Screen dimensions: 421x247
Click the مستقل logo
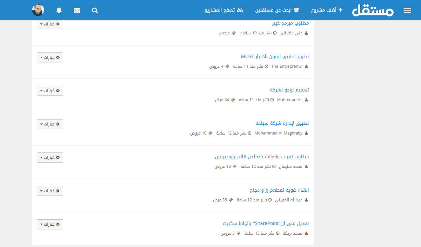point(373,11)
